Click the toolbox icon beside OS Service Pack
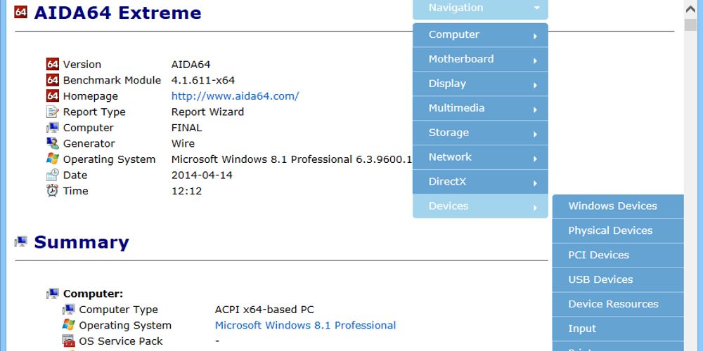The height and width of the screenshot is (351, 703). (x=69, y=341)
